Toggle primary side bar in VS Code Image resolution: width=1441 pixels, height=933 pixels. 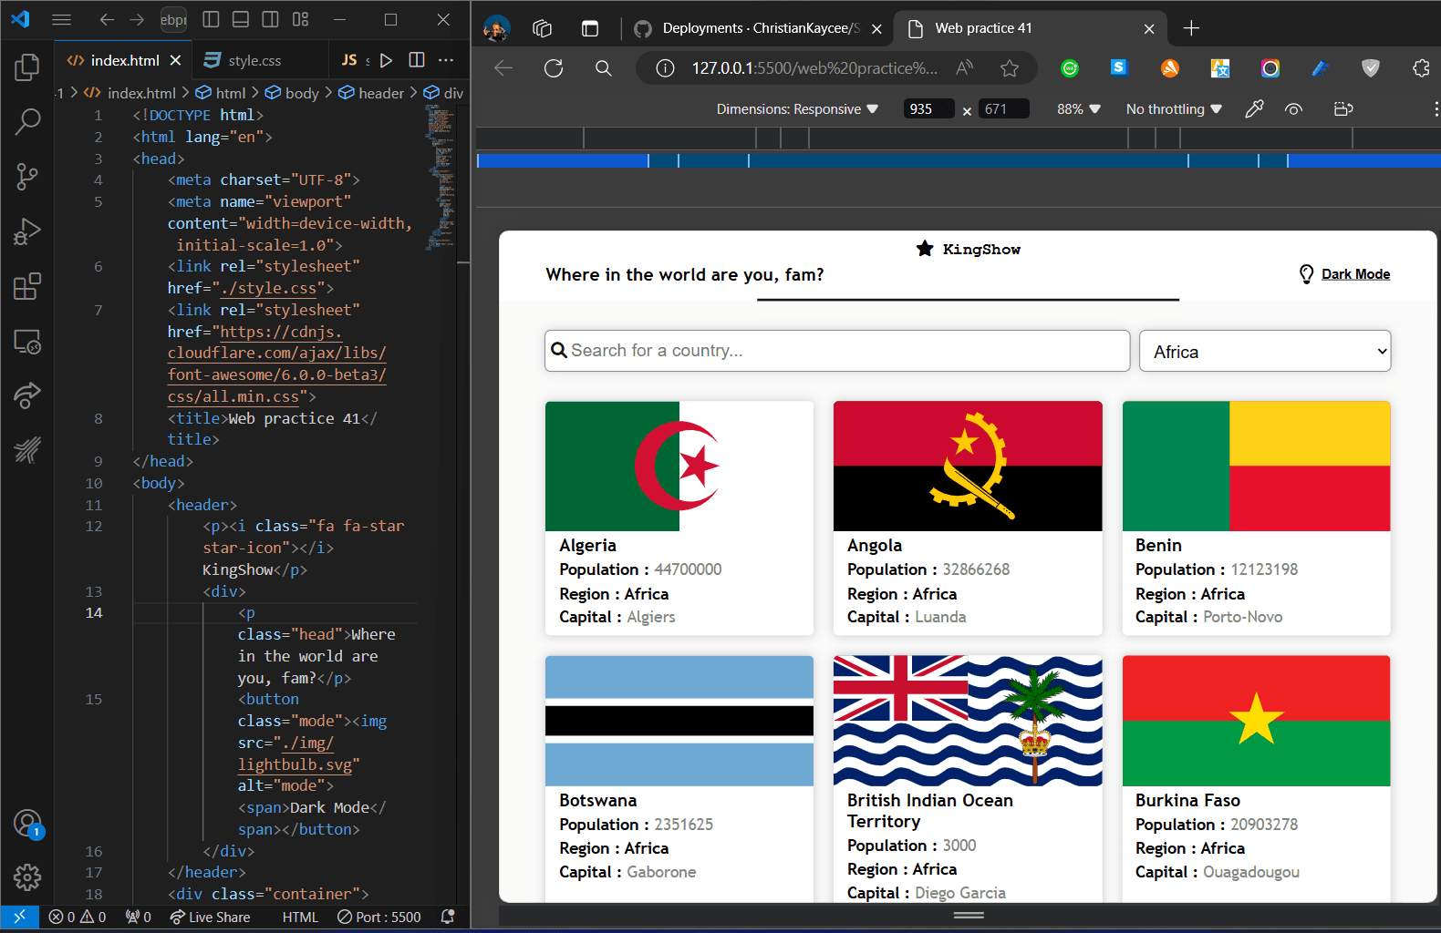(211, 19)
